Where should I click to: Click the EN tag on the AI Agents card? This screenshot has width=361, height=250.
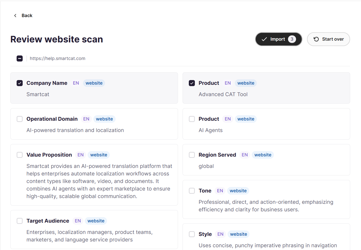click(x=228, y=119)
